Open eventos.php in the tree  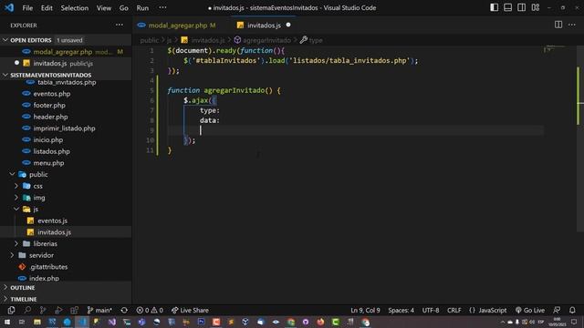pyautogui.click(x=52, y=94)
